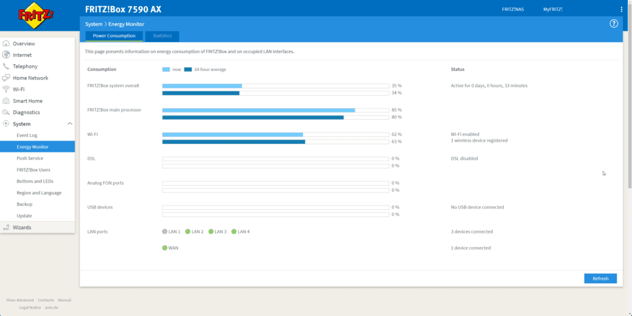The height and width of the screenshot is (316, 632).
Task: Open the three-dot options menu
Action: [622, 9]
